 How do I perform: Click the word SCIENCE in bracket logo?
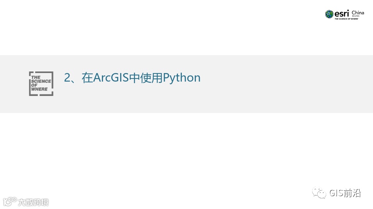pyautogui.click(x=41, y=81)
